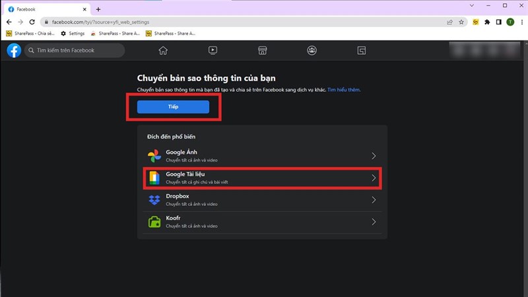The width and height of the screenshot is (528, 297).
Task: Expand the Google Ảnh chevron
Action: point(374,156)
